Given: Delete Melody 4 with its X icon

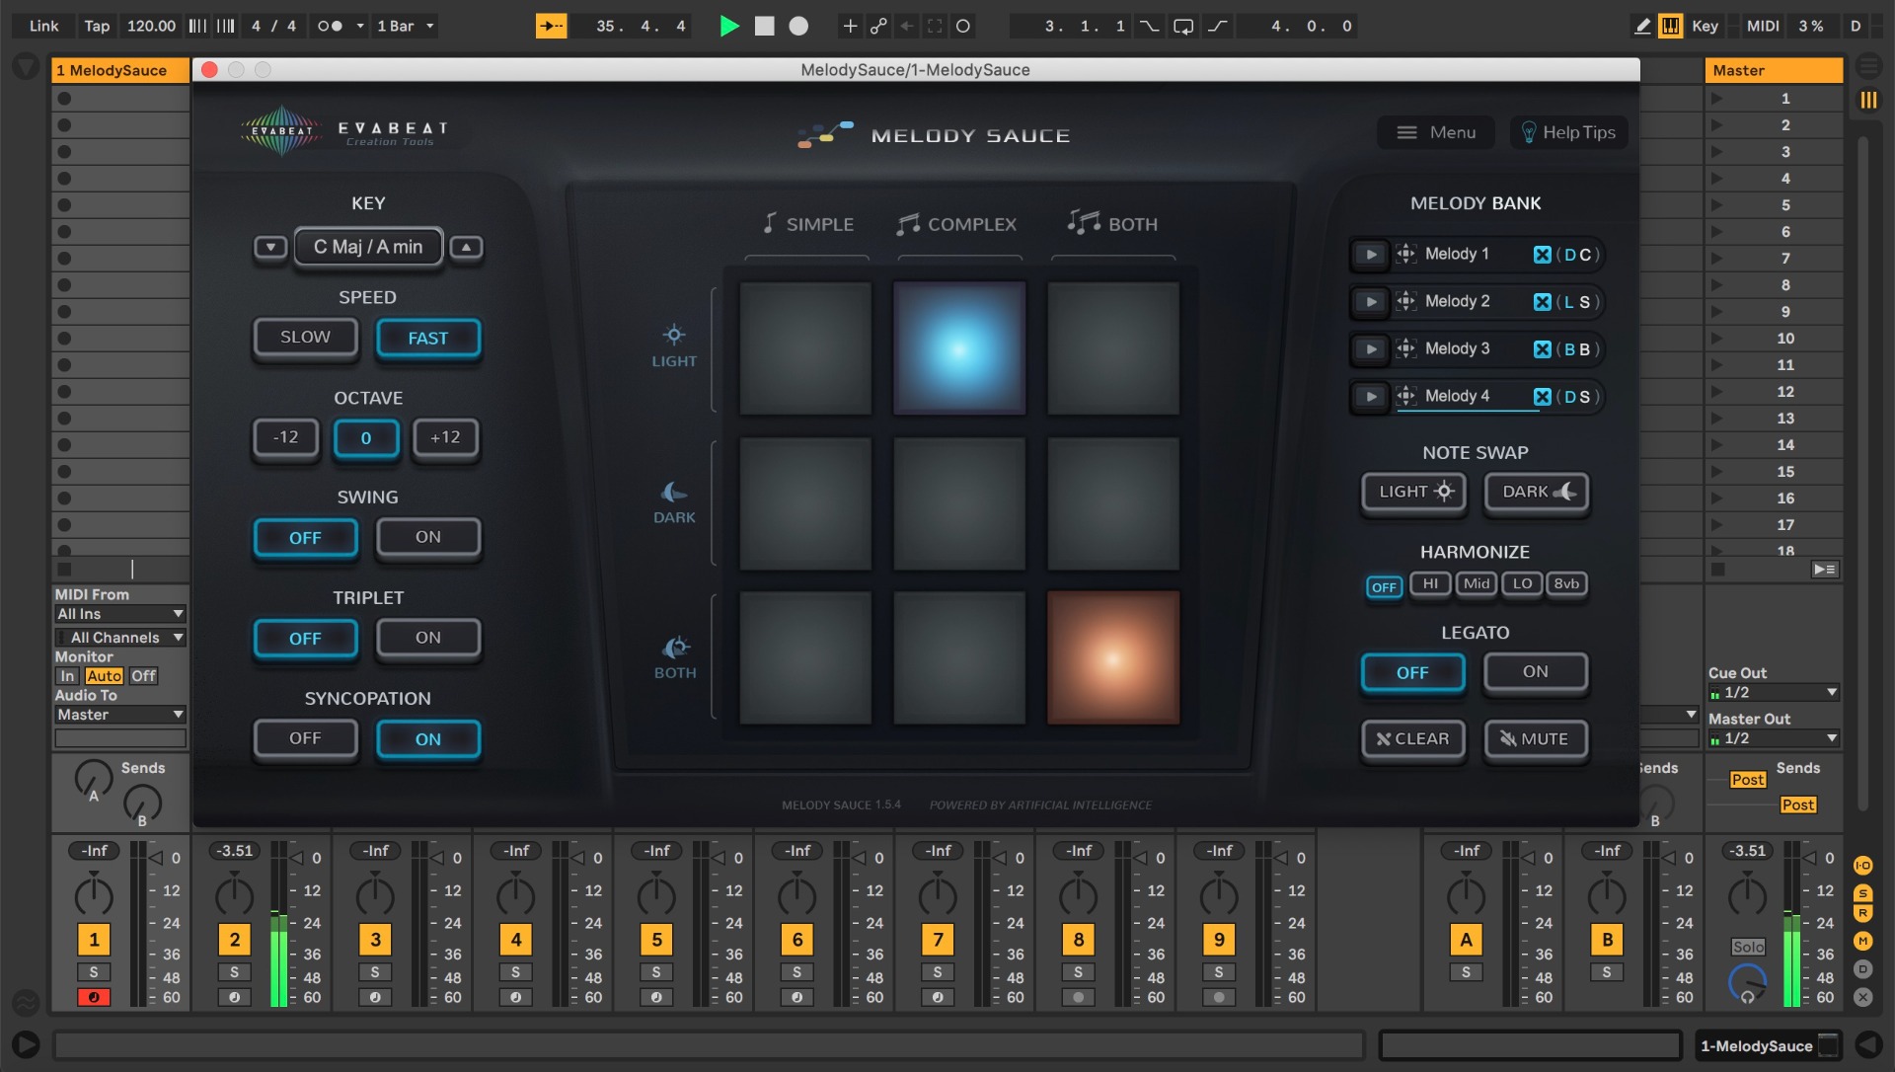Looking at the screenshot, I should [1542, 397].
